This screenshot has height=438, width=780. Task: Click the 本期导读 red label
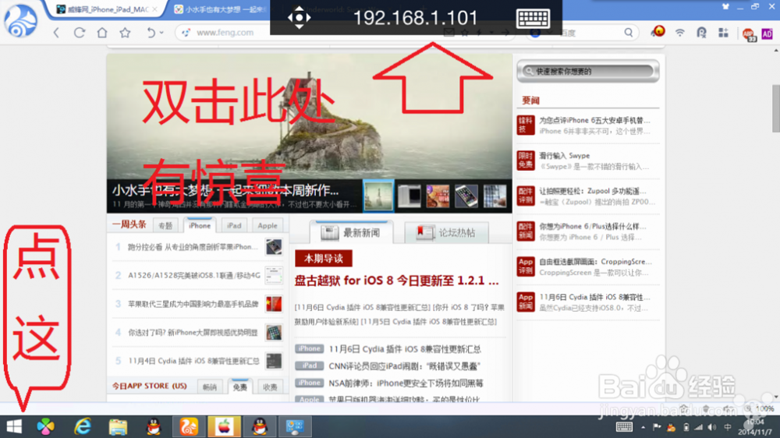pos(324,259)
